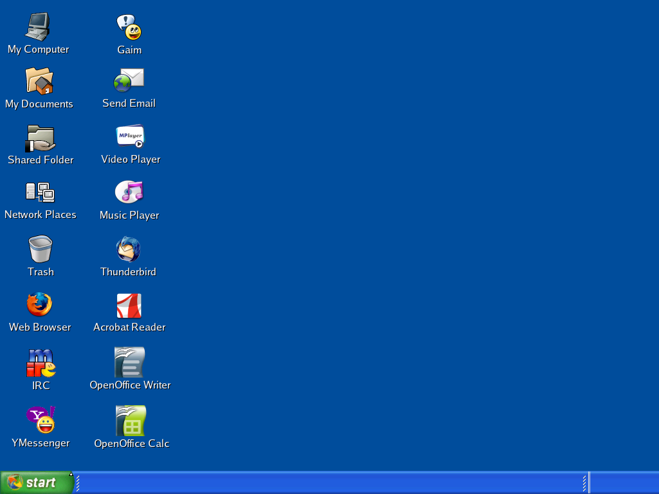Screen dimensions: 659x494
Task: Click the "Acrobat Reader" label text
Action: [x=129, y=327]
